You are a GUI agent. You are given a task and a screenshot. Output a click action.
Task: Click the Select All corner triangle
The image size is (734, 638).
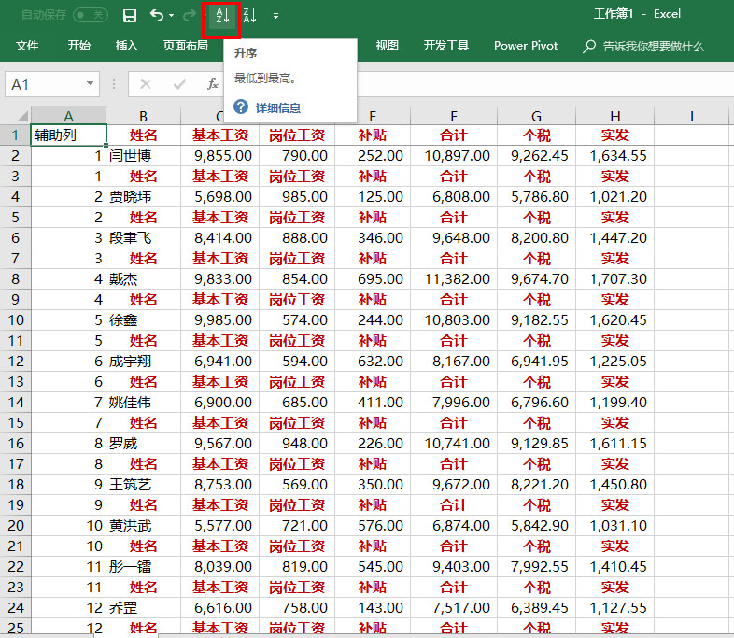[x=22, y=115]
